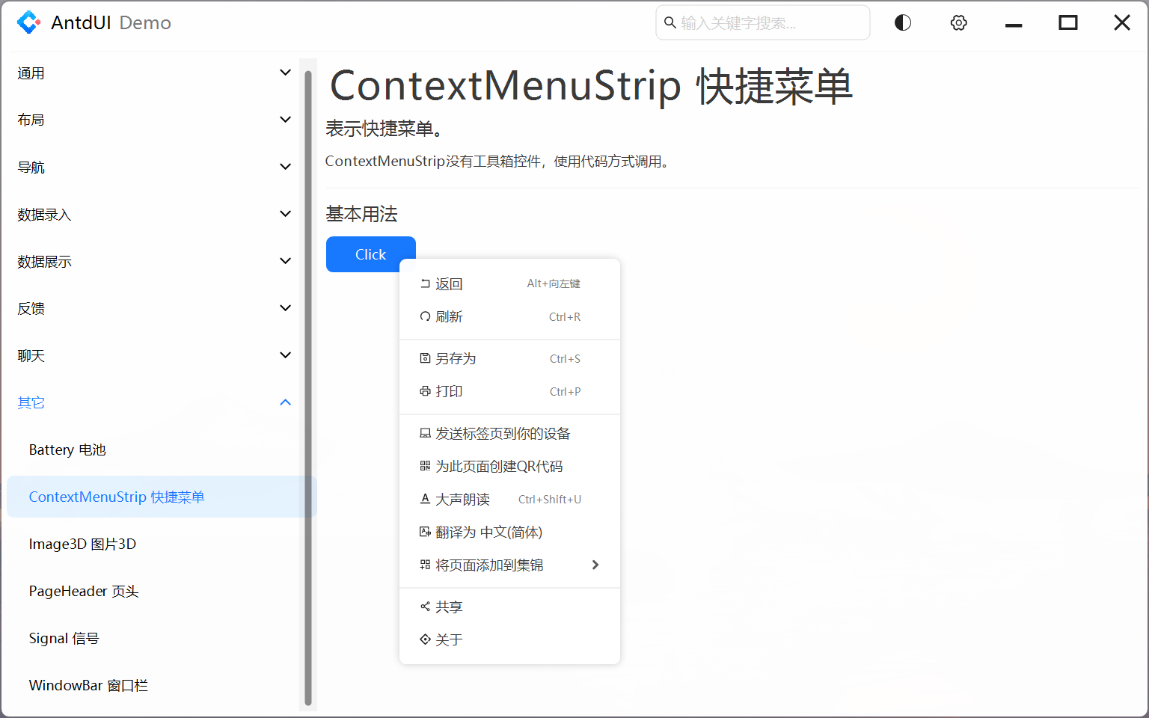Select WindowBar 窗口栏 in the sidebar

[88, 685]
